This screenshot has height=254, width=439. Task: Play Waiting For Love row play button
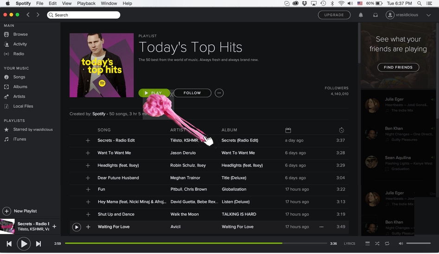(x=76, y=227)
